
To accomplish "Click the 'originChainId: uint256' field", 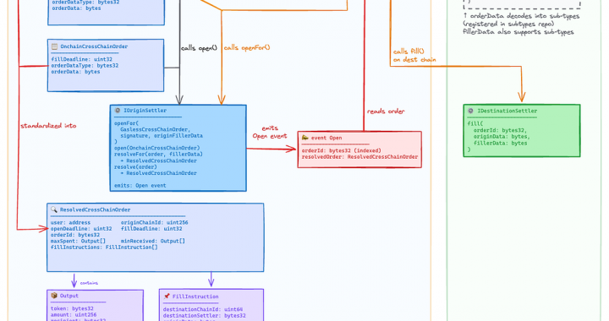I will coord(154,223).
